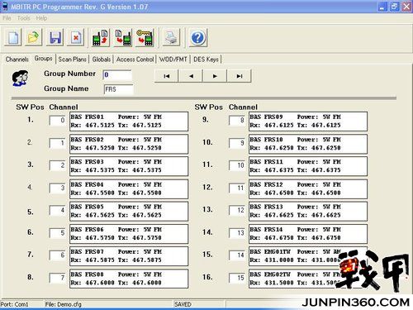The width and height of the screenshot is (413, 310).
Task: Switch to the Channels tab
Action: point(17,60)
